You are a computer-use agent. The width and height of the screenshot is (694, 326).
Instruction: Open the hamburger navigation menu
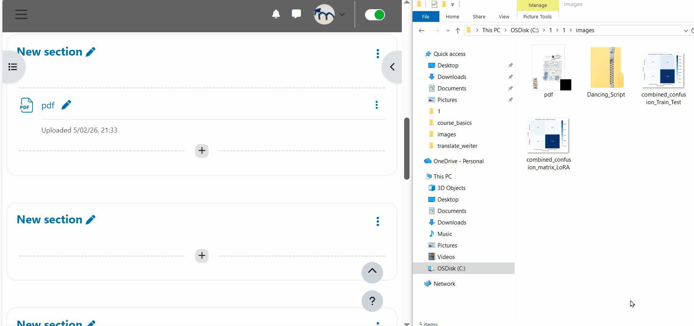[21, 15]
